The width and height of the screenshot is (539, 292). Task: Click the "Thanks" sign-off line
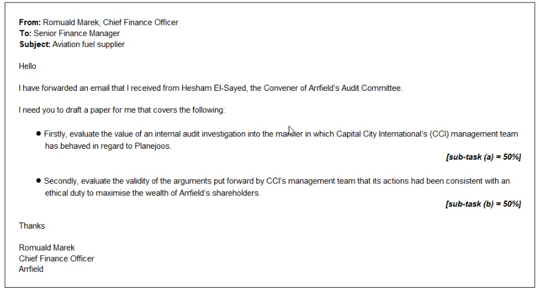point(32,226)
